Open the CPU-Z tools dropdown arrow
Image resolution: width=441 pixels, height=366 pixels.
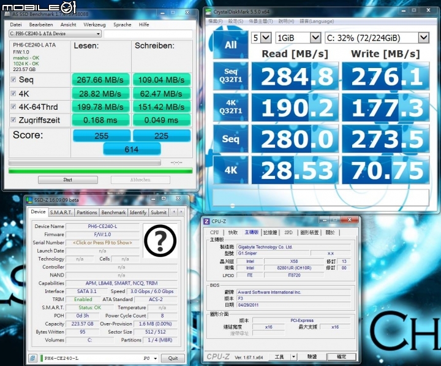pyautogui.click(x=293, y=357)
